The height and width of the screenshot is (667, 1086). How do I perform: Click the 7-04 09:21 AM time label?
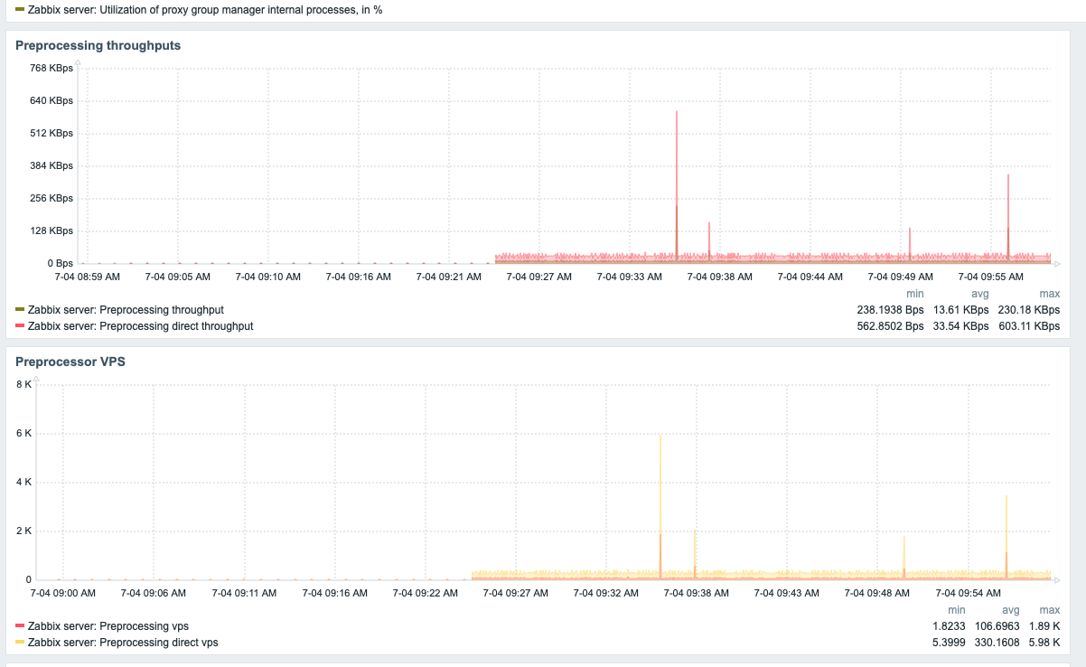449,277
